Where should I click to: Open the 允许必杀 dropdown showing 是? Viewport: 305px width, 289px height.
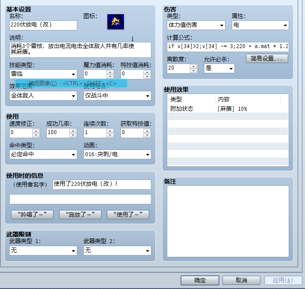219,68
